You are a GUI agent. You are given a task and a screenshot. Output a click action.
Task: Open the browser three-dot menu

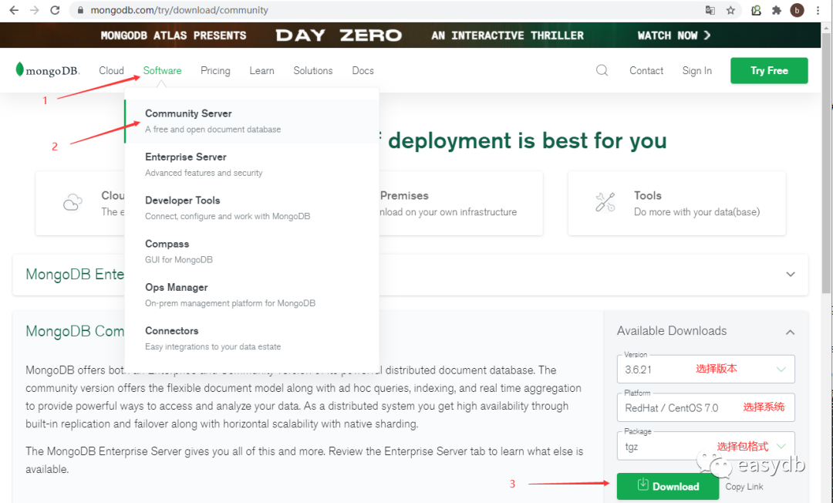pos(818,10)
